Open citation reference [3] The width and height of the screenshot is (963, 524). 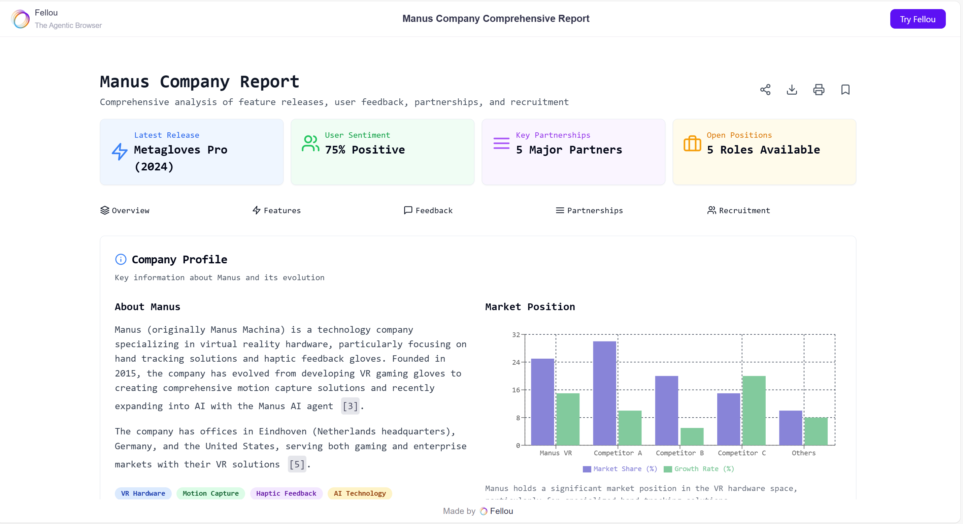[x=350, y=406]
